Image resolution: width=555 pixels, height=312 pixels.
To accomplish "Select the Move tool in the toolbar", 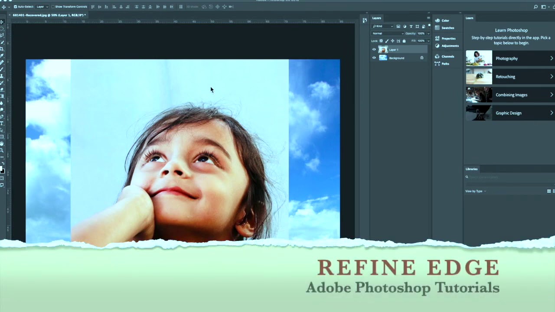I will pyautogui.click(x=2, y=22).
